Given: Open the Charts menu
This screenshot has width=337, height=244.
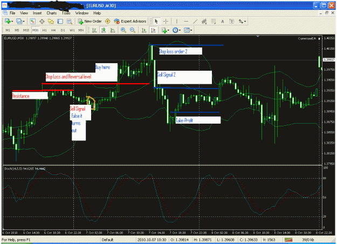Looking at the screenshot, I should click(x=52, y=13).
